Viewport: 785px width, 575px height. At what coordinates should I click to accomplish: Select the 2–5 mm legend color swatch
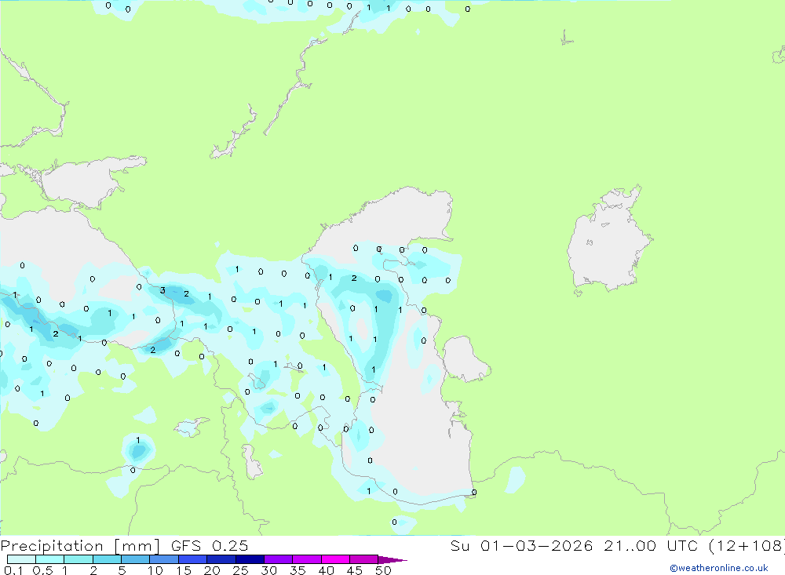coord(107,559)
